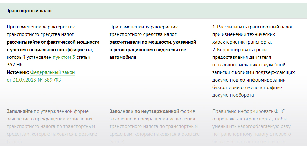Viewport: 307px width, 146px height.
Task: Click bold text "рассчитывали по мощности, указанной"
Action: [153, 42]
